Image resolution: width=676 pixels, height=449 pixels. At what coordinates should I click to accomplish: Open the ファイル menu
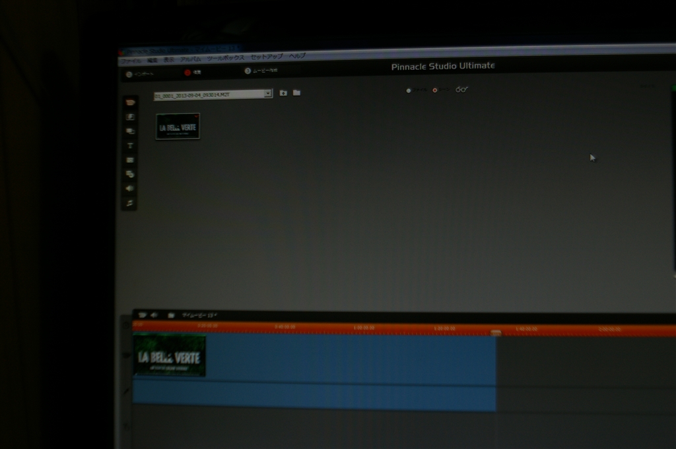click(131, 61)
